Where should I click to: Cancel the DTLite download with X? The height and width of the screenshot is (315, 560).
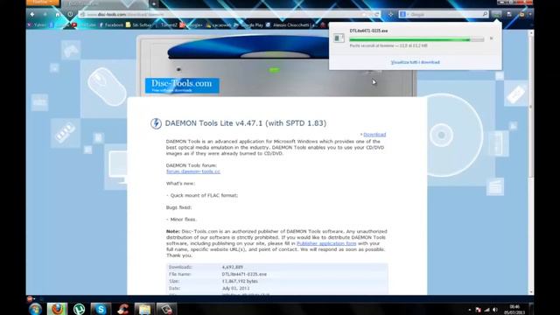click(492, 38)
